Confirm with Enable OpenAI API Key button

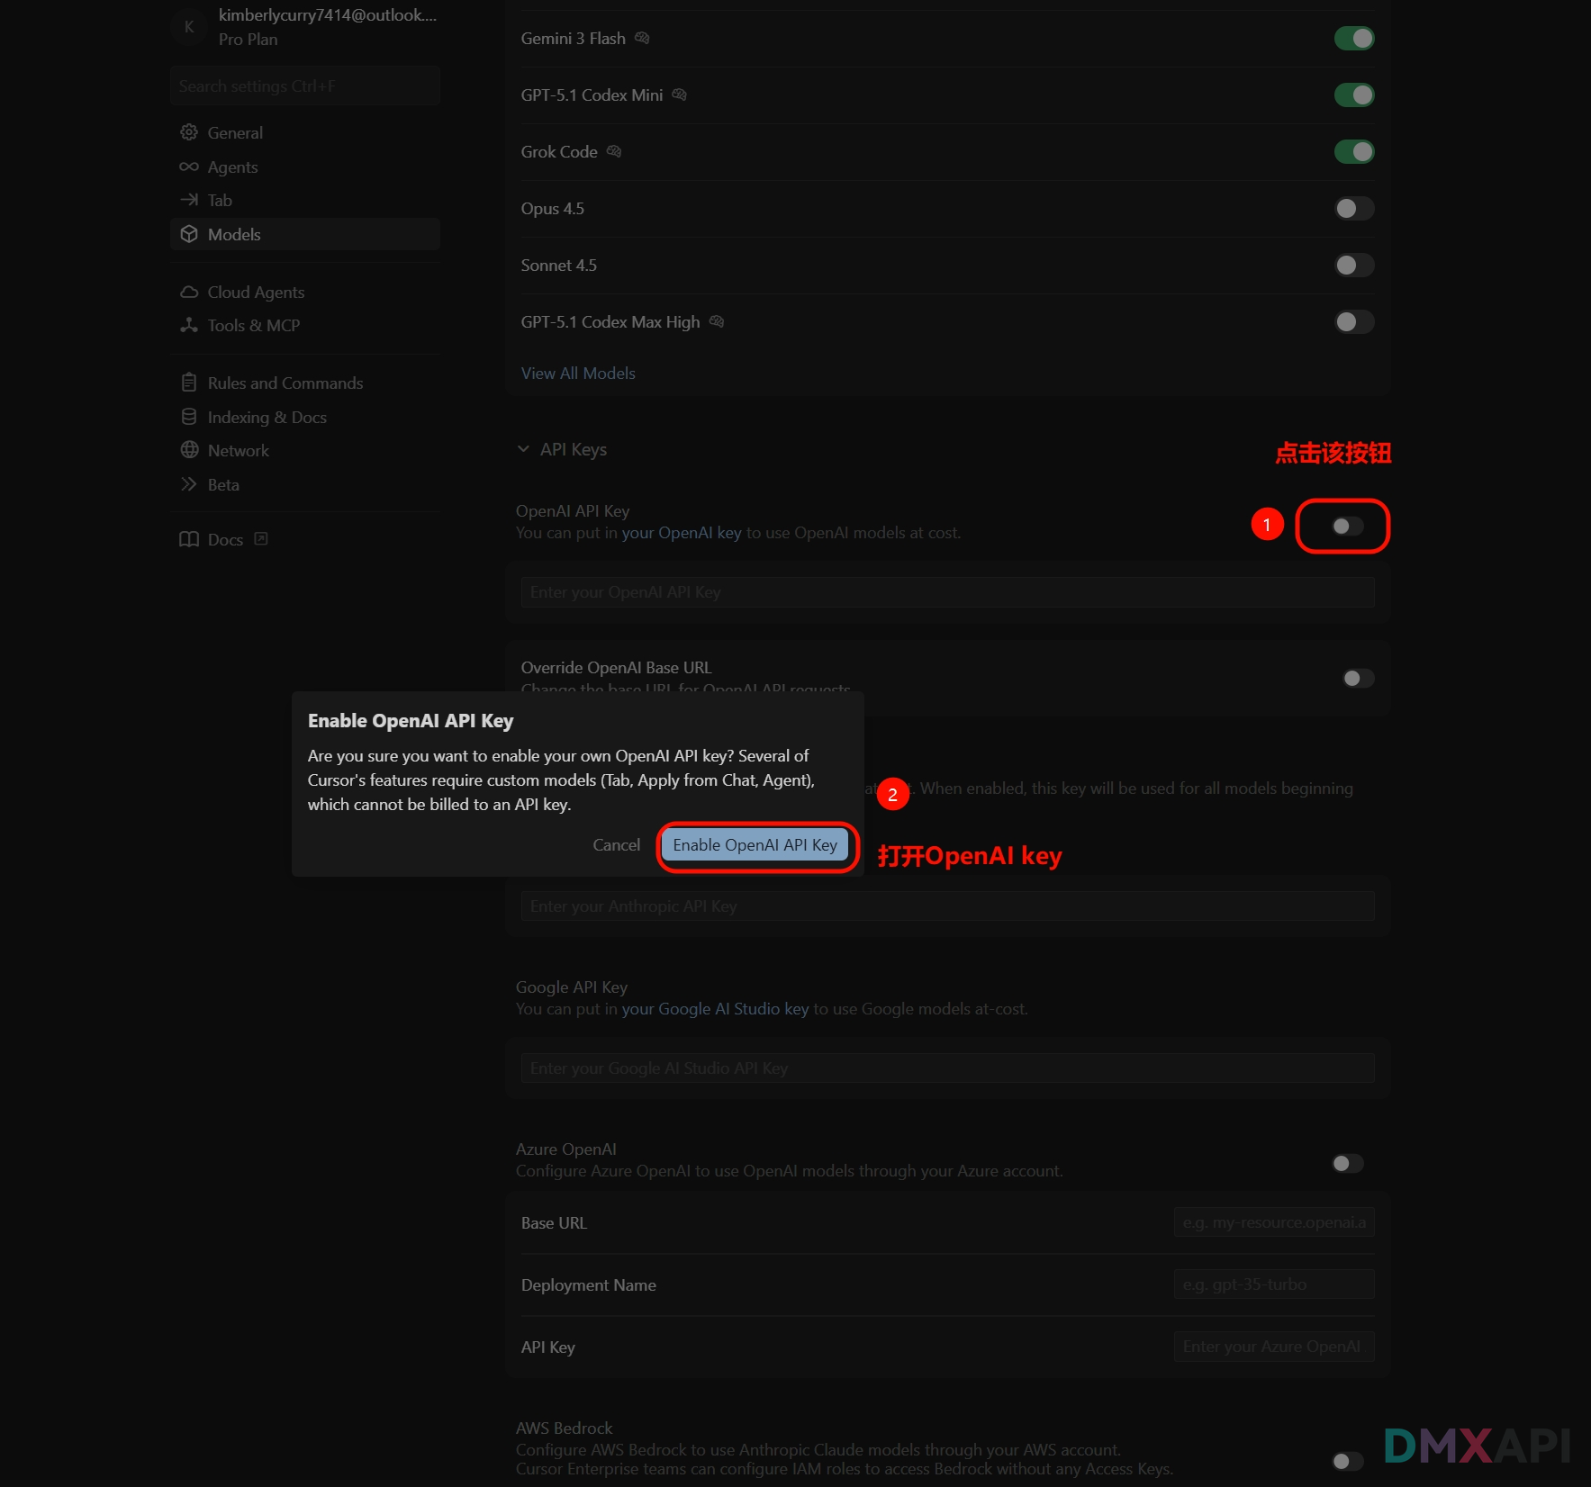[755, 845]
